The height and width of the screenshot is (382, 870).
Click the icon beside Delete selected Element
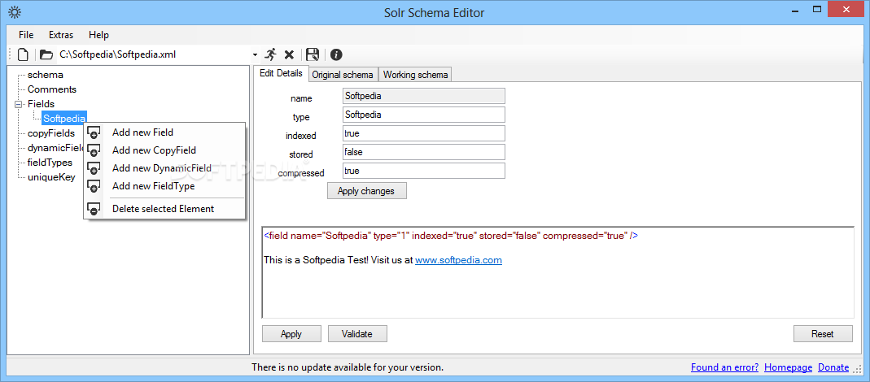94,209
